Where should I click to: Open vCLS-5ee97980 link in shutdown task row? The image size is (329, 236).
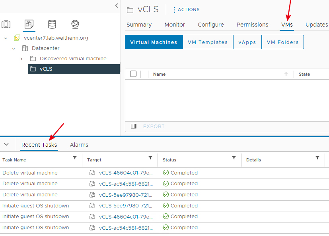125,206
